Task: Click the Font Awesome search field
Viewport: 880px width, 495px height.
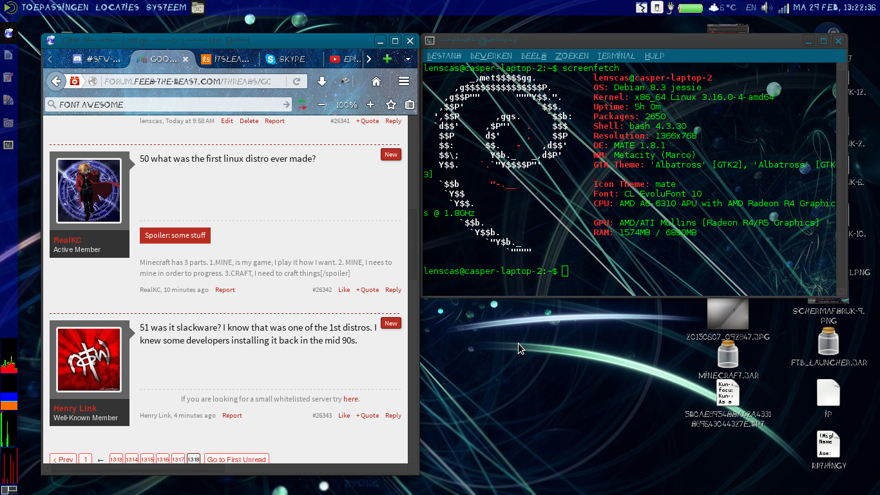Action: point(170,104)
